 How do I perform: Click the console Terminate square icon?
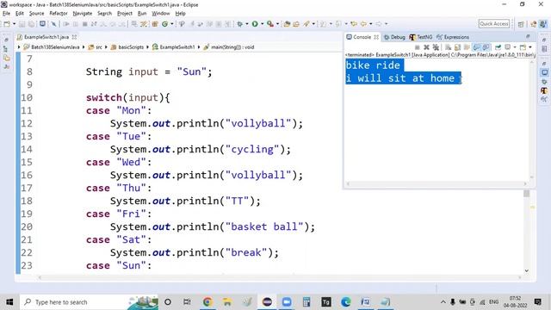(x=417, y=47)
